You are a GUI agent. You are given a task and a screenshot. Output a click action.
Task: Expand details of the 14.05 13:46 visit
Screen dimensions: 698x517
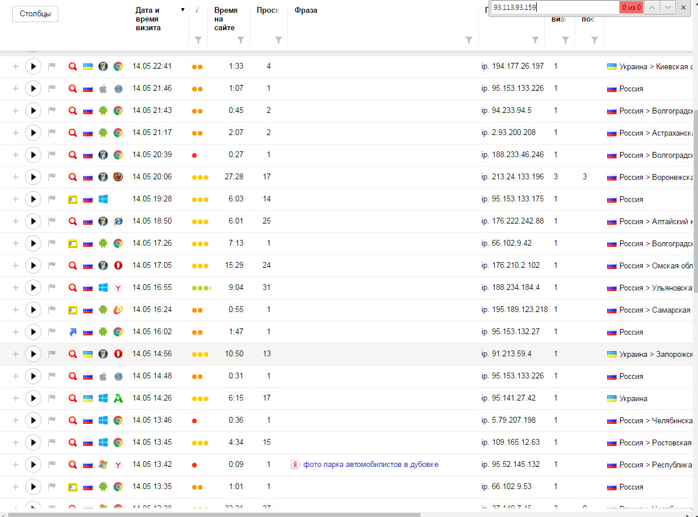(x=16, y=420)
